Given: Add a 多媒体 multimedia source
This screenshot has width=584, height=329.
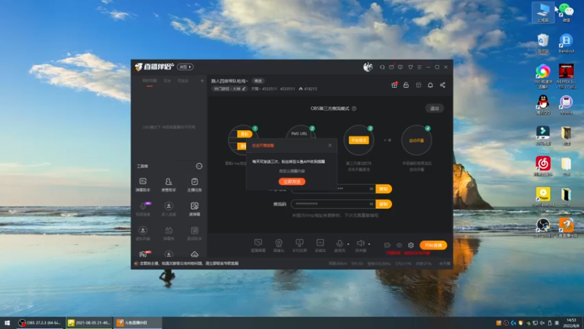Looking at the screenshot, I should (x=320, y=246).
